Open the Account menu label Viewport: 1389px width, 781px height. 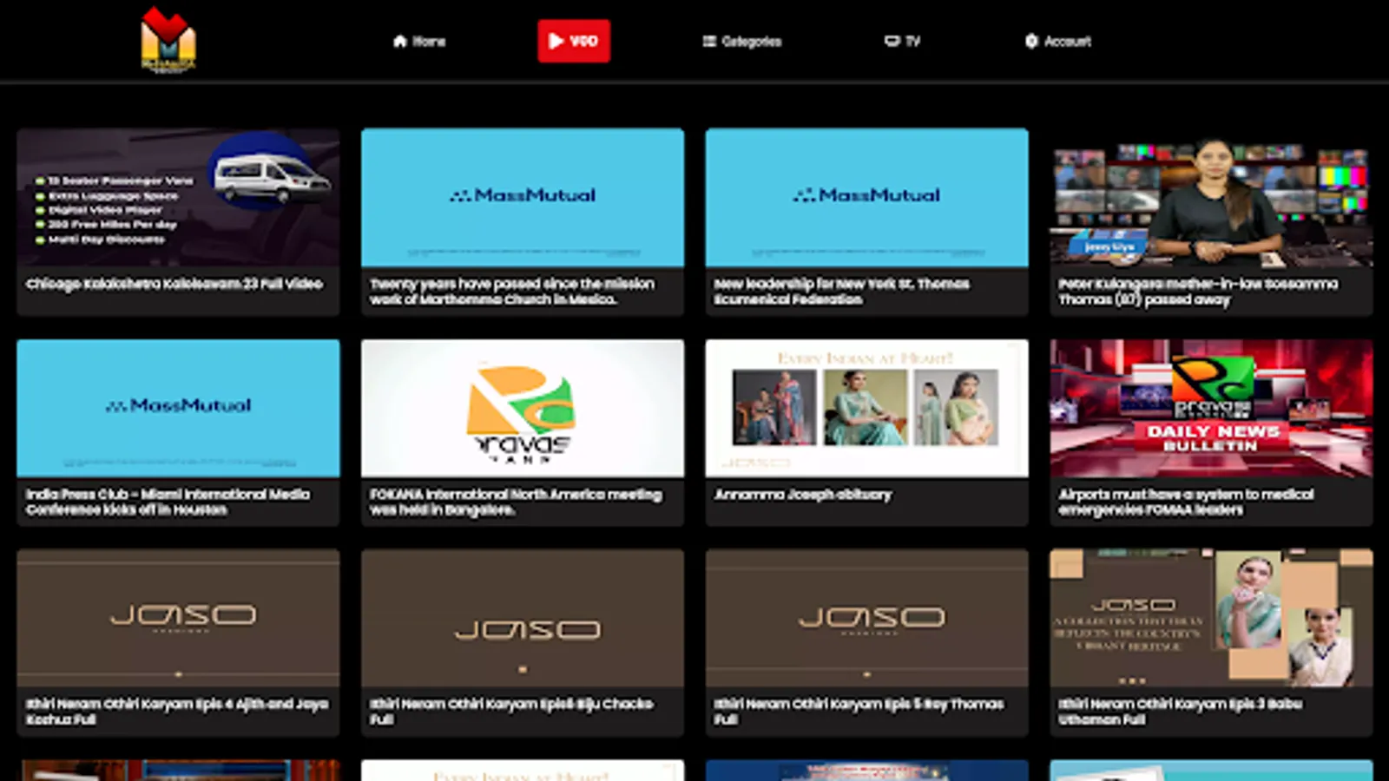click(x=1068, y=41)
